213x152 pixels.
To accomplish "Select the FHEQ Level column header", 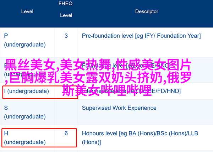I will coord(66,9).
